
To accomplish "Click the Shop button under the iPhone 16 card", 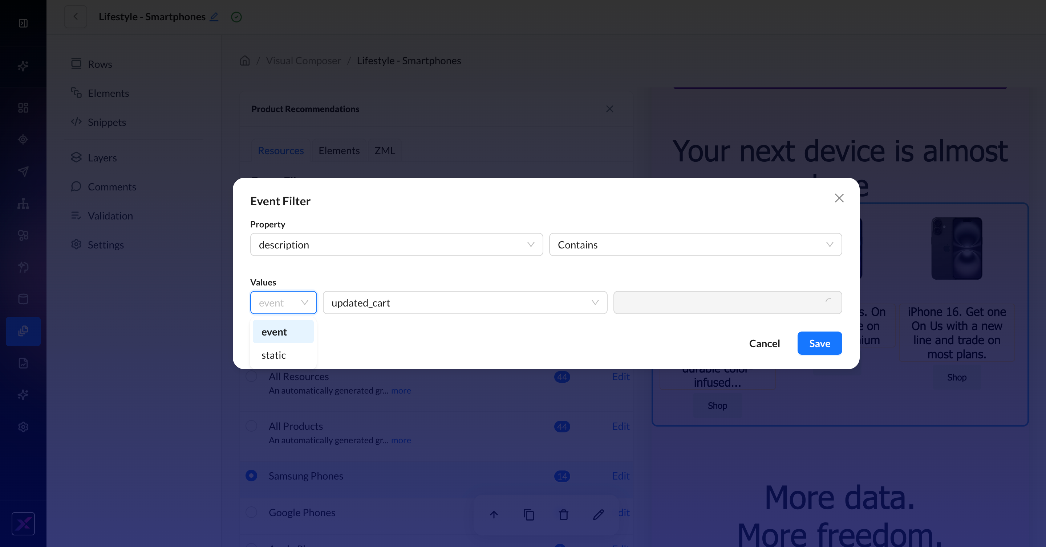I will point(957,377).
